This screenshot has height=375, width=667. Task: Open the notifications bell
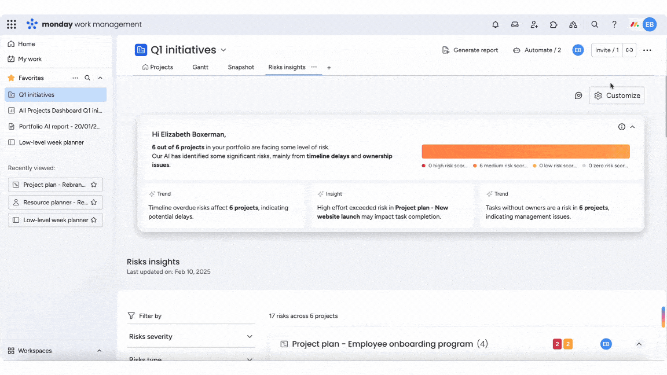click(495, 25)
